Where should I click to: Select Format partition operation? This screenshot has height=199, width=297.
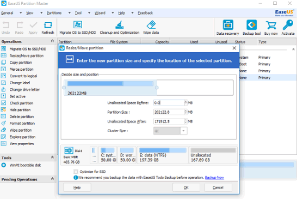[22, 123]
